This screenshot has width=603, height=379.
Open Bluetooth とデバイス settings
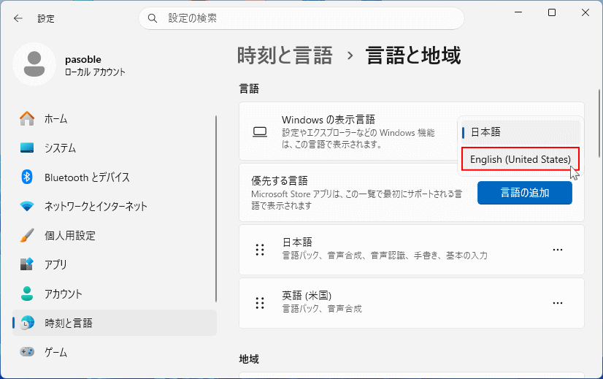[115, 177]
